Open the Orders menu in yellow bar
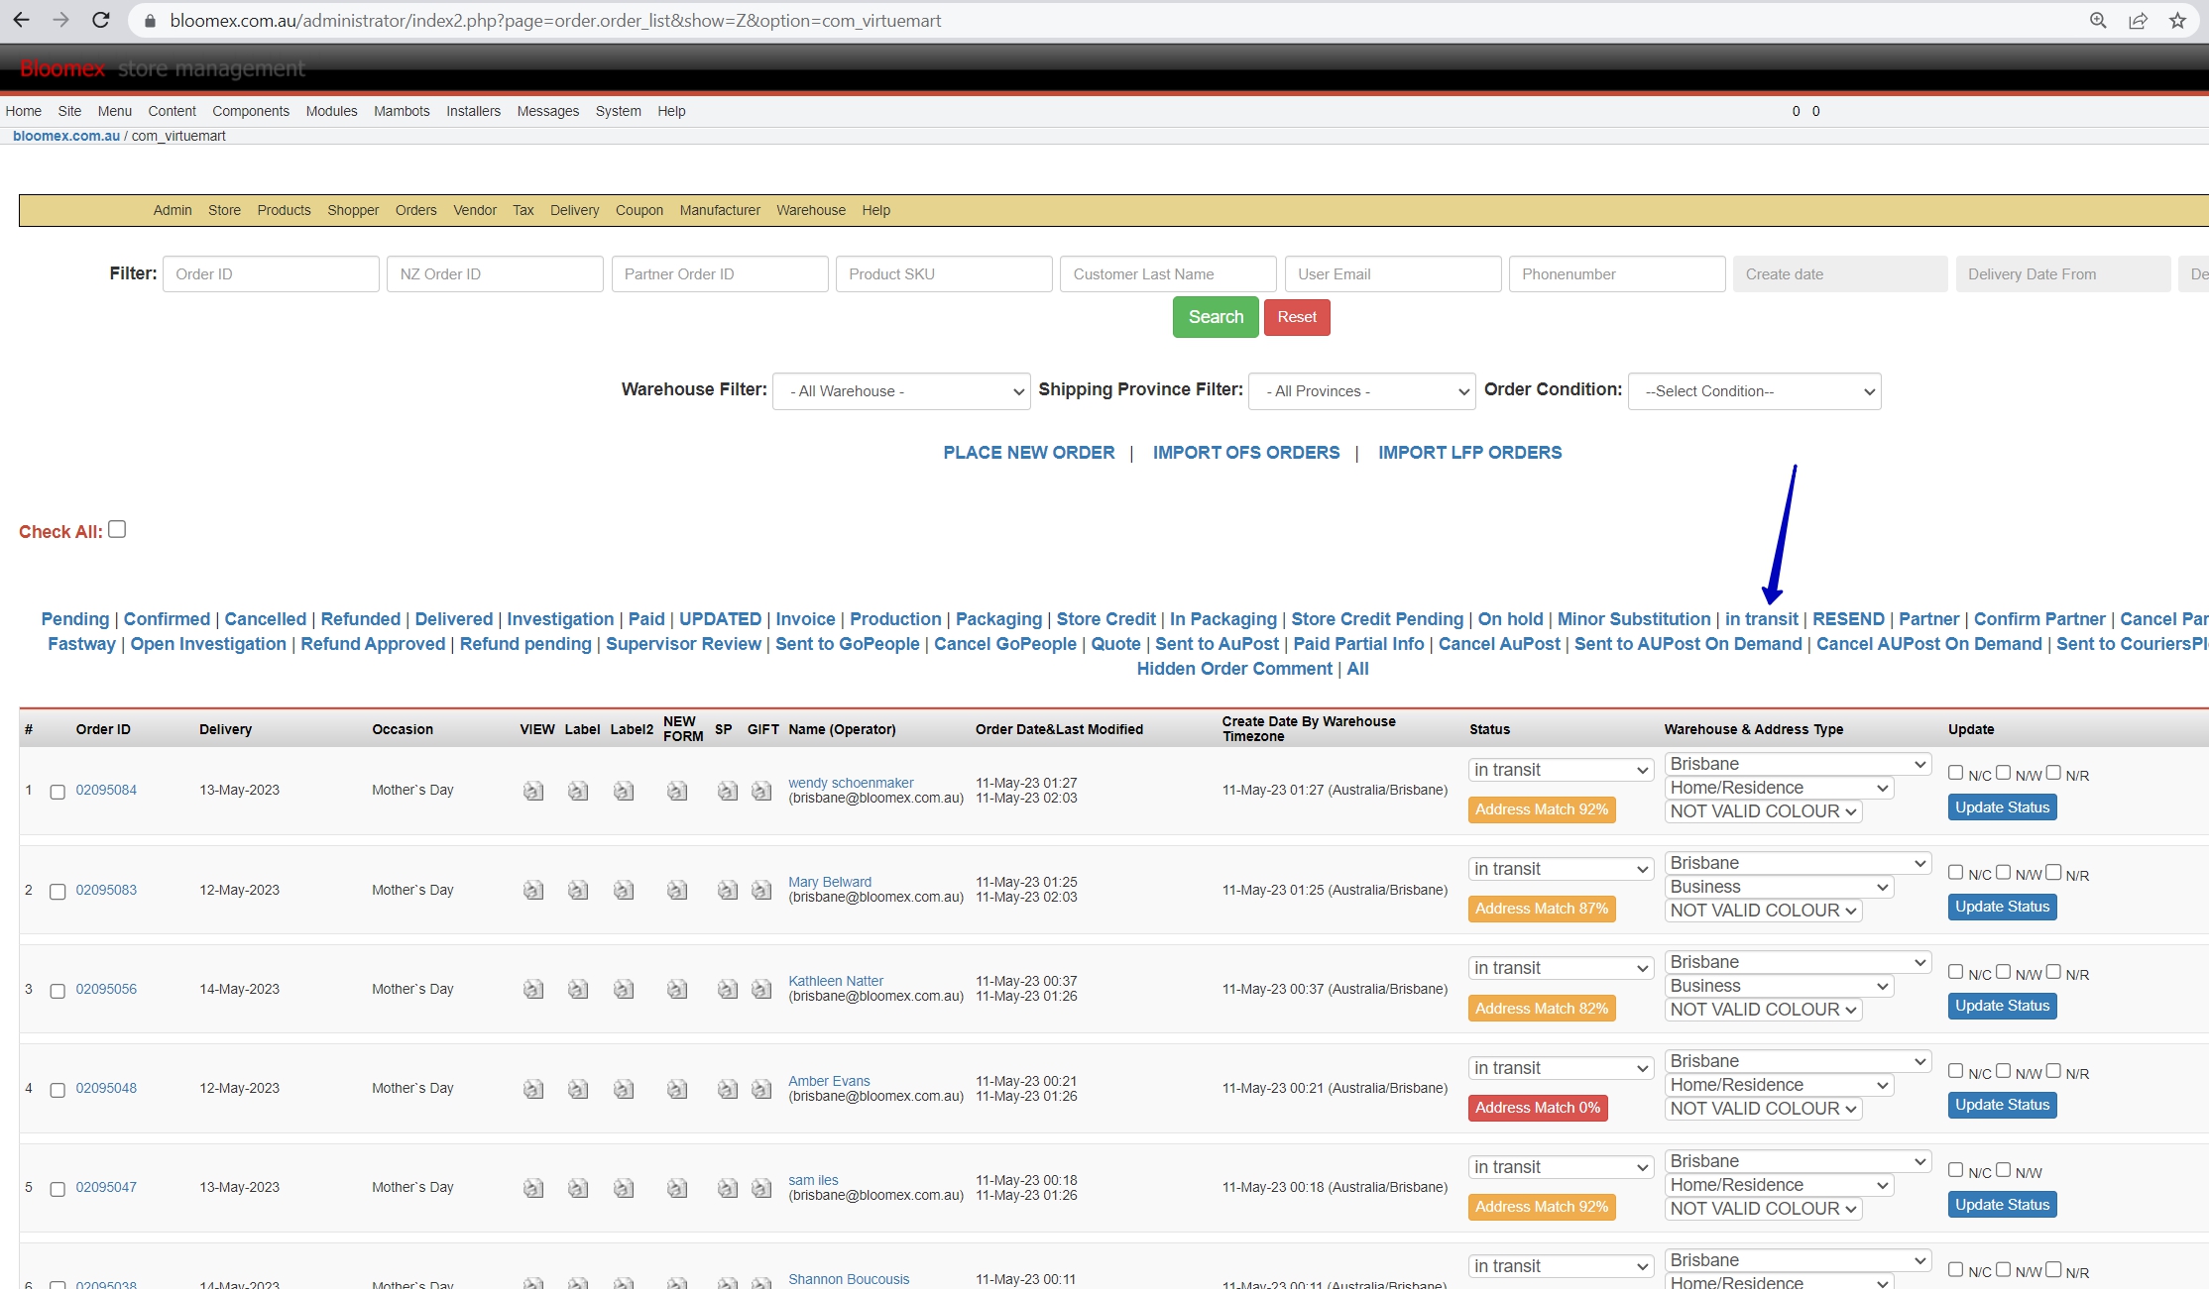 click(415, 210)
